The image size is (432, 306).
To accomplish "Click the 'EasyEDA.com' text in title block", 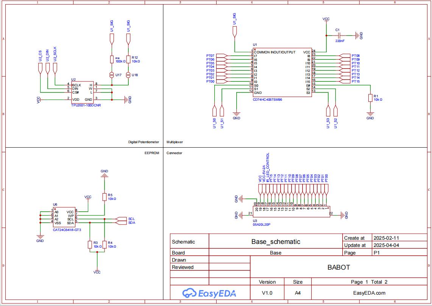I will 369,293.
